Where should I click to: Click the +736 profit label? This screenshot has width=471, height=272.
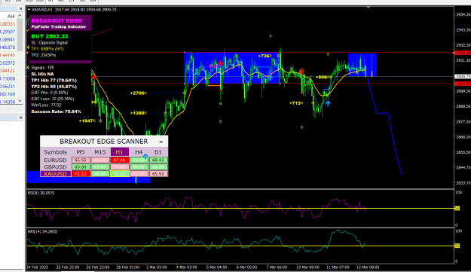[264, 56]
